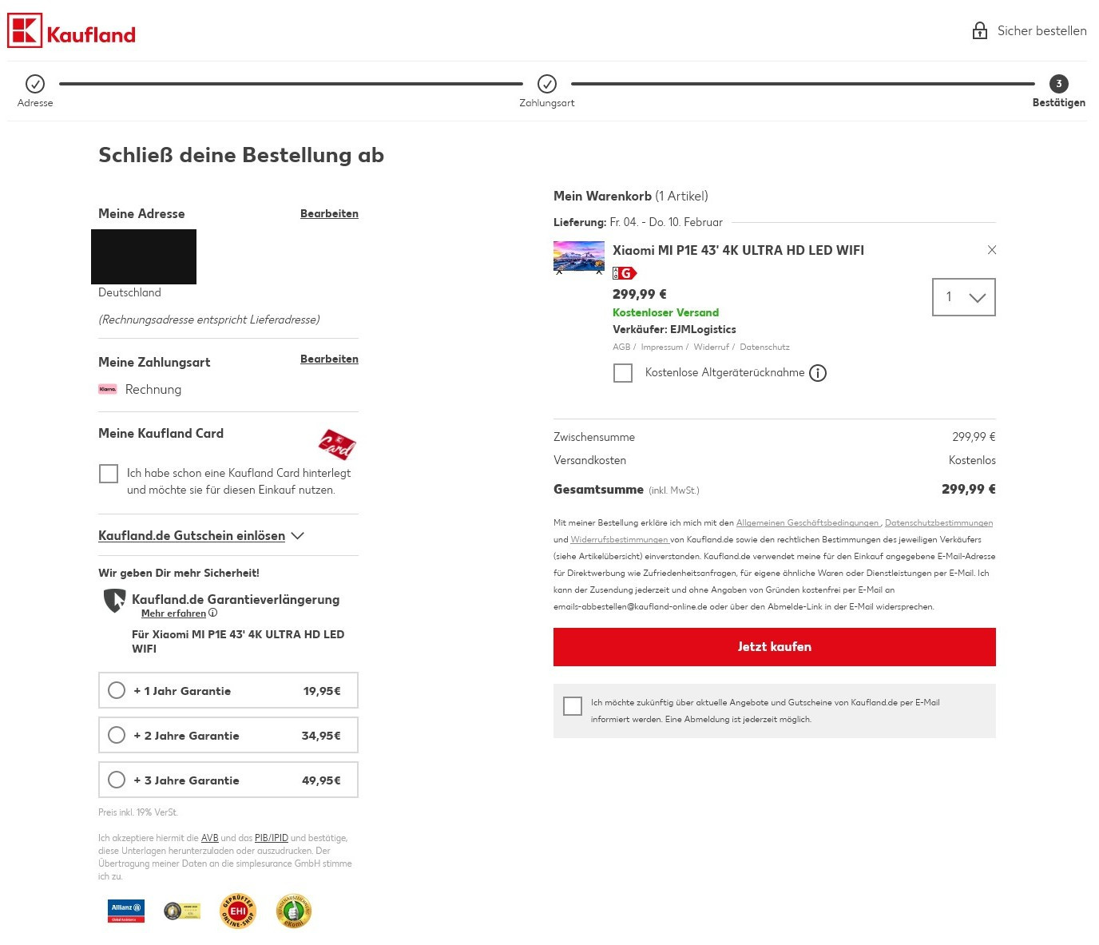The image size is (1099, 945).
Task: Click Bearbeiten next to Meine Adresse
Action: tap(329, 213)
